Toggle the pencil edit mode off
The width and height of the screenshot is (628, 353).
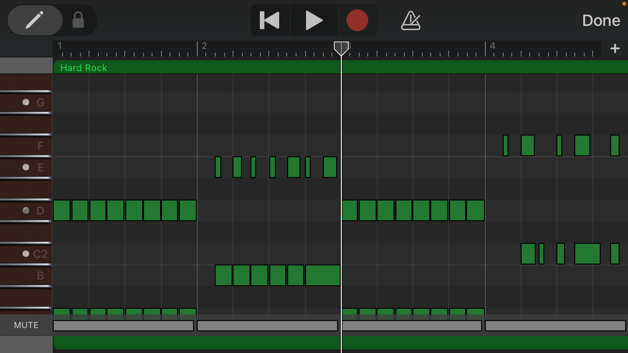coord(35,20)
